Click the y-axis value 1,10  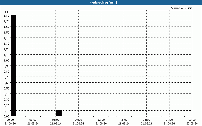pyautogui.click(x=7, y=55)
